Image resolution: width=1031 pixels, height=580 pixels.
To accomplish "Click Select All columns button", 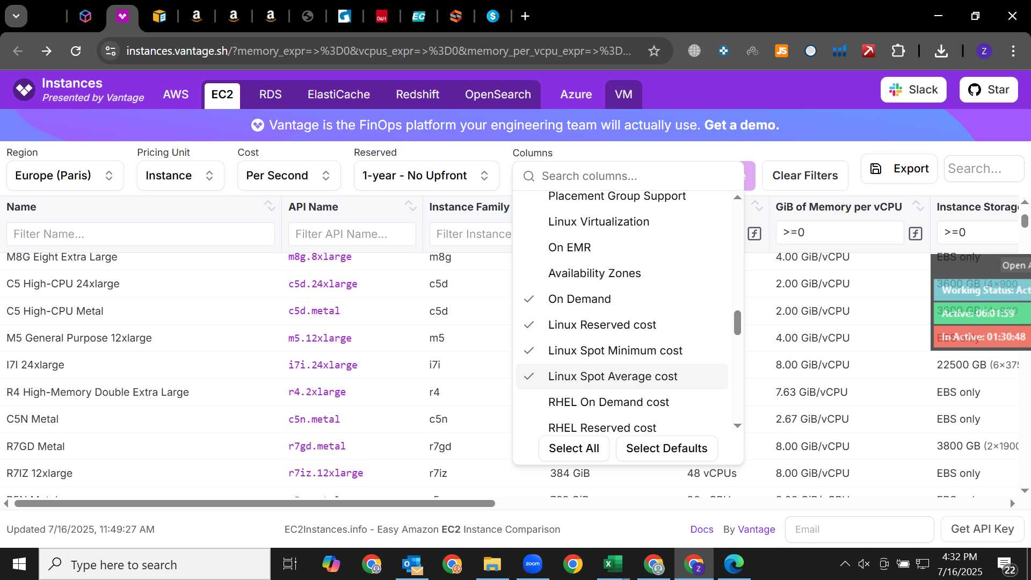I will pyautogui.click(x=573, y=448).
